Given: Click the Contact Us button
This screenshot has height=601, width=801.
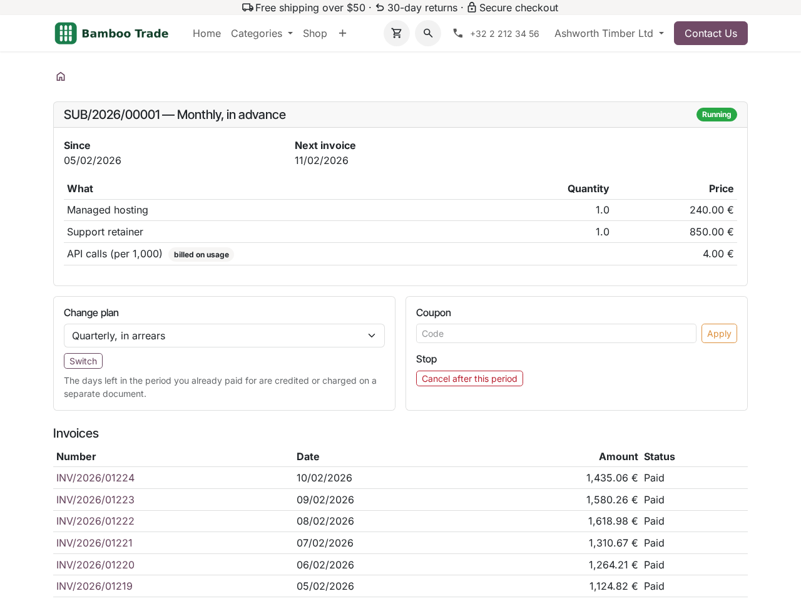Looking at the screenshot, I should [711, 33].
